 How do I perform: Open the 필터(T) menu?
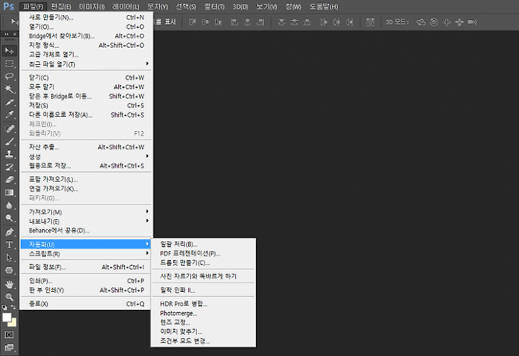(214, 6)
